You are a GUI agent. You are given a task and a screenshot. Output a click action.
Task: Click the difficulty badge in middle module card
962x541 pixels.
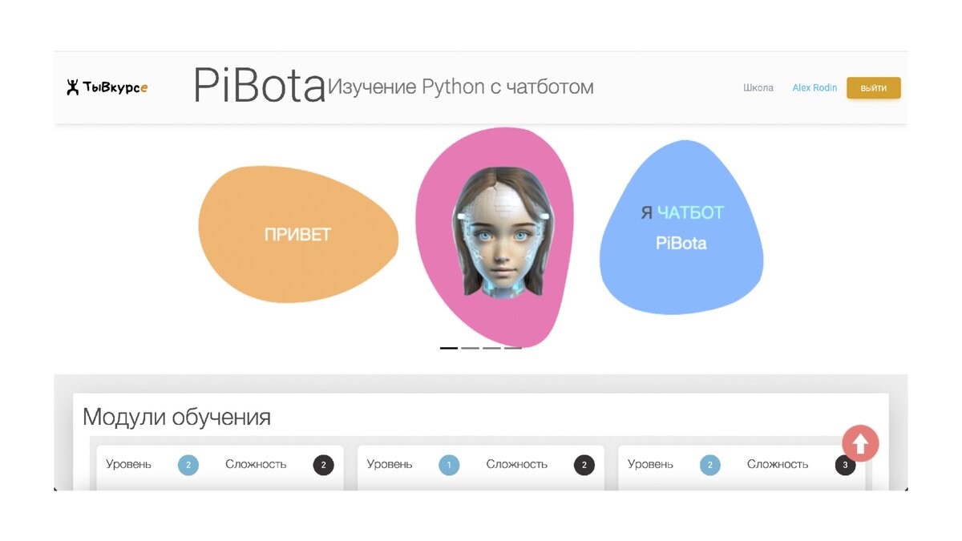pyautogui.click(x=584, y=465)
